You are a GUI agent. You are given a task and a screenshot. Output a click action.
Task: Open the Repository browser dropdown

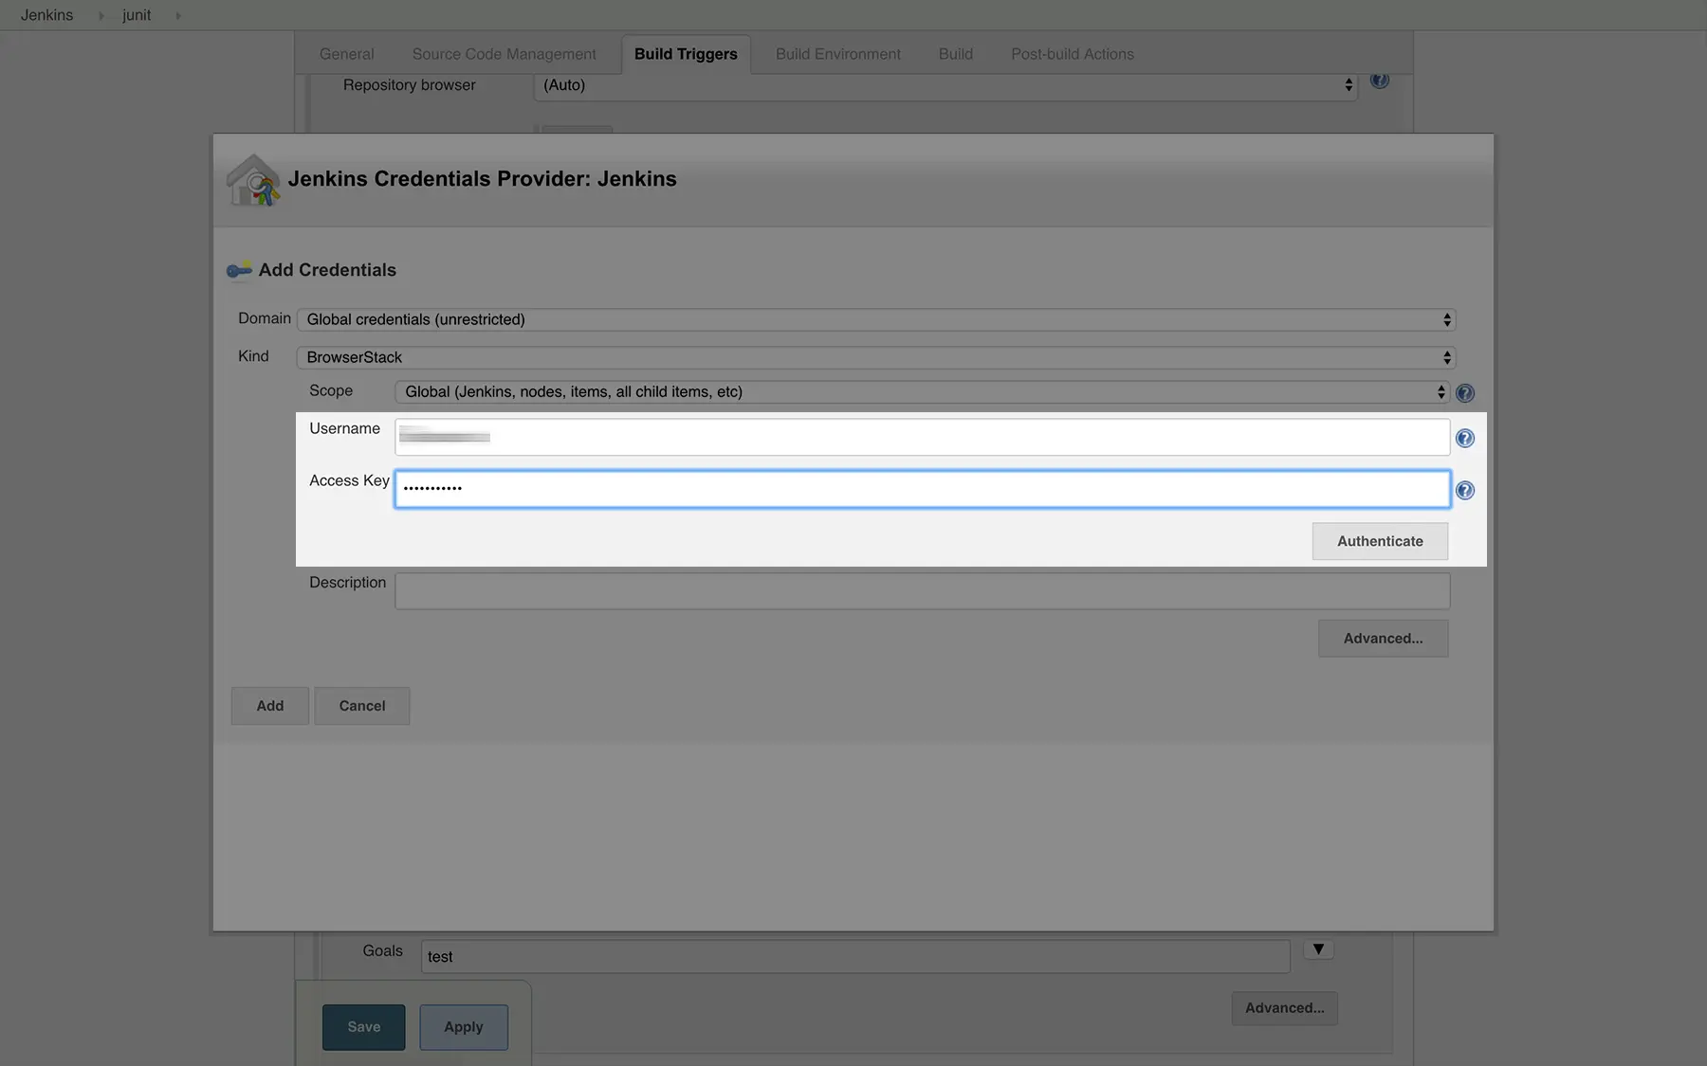tap(945, 85)
